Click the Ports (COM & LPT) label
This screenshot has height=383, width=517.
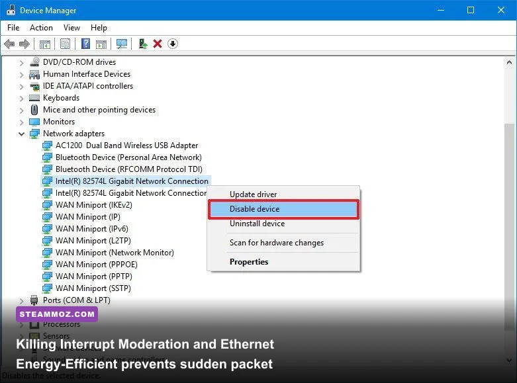pos(77,300)
